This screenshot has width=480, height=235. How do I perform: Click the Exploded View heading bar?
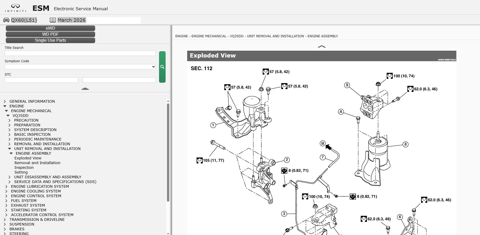click(321, 56)
